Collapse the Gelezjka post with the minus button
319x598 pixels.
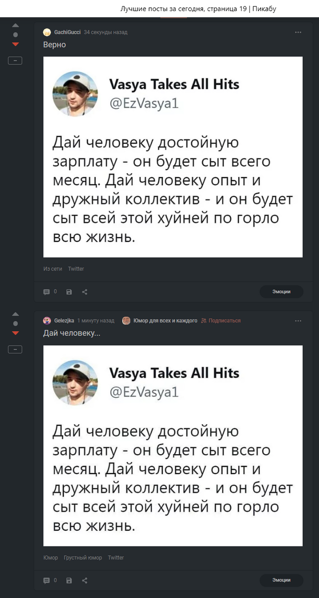[15, 349]
